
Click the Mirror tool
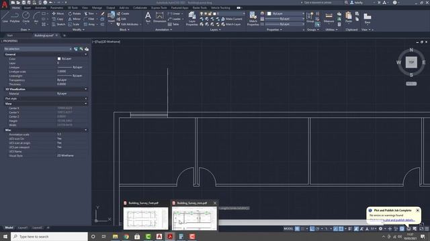75,19
